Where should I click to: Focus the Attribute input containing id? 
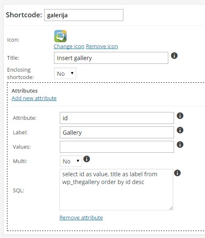click(x=117, y=118)
